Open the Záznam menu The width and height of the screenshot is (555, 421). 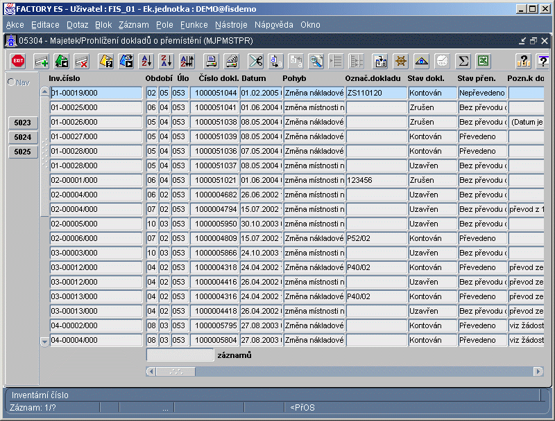[x=134, y=25]
